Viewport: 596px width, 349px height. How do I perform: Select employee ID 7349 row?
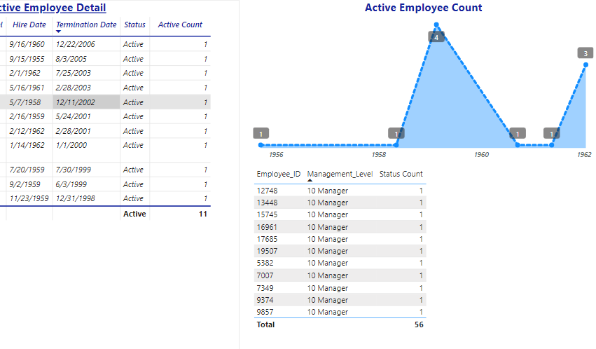[x=340, y=288]
